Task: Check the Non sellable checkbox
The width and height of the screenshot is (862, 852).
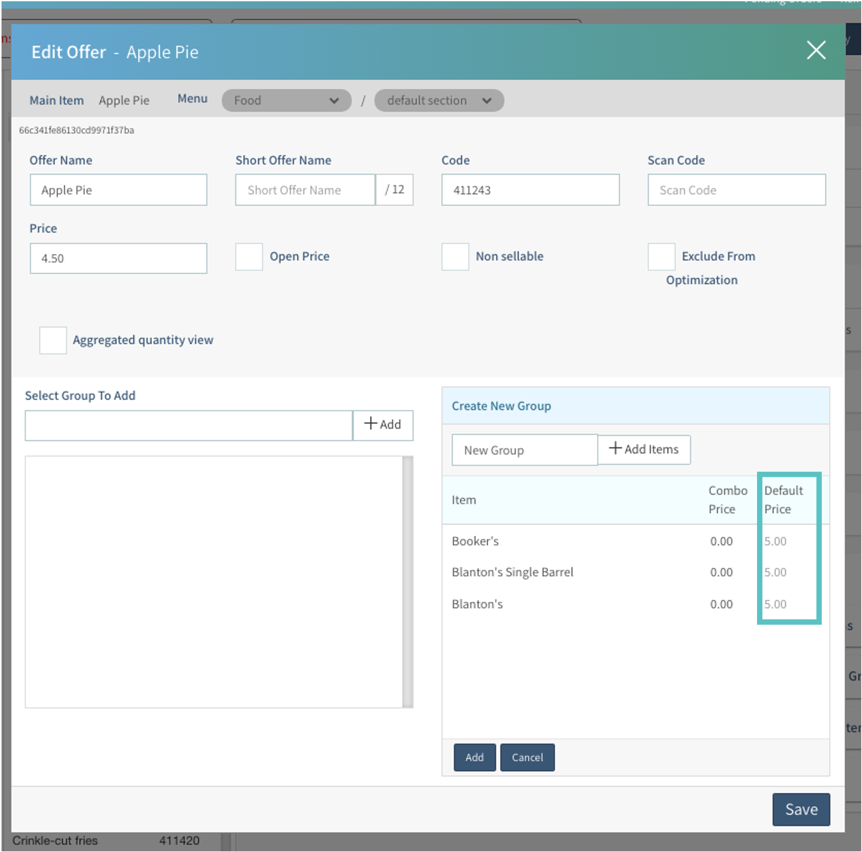Action: point(455,257)
